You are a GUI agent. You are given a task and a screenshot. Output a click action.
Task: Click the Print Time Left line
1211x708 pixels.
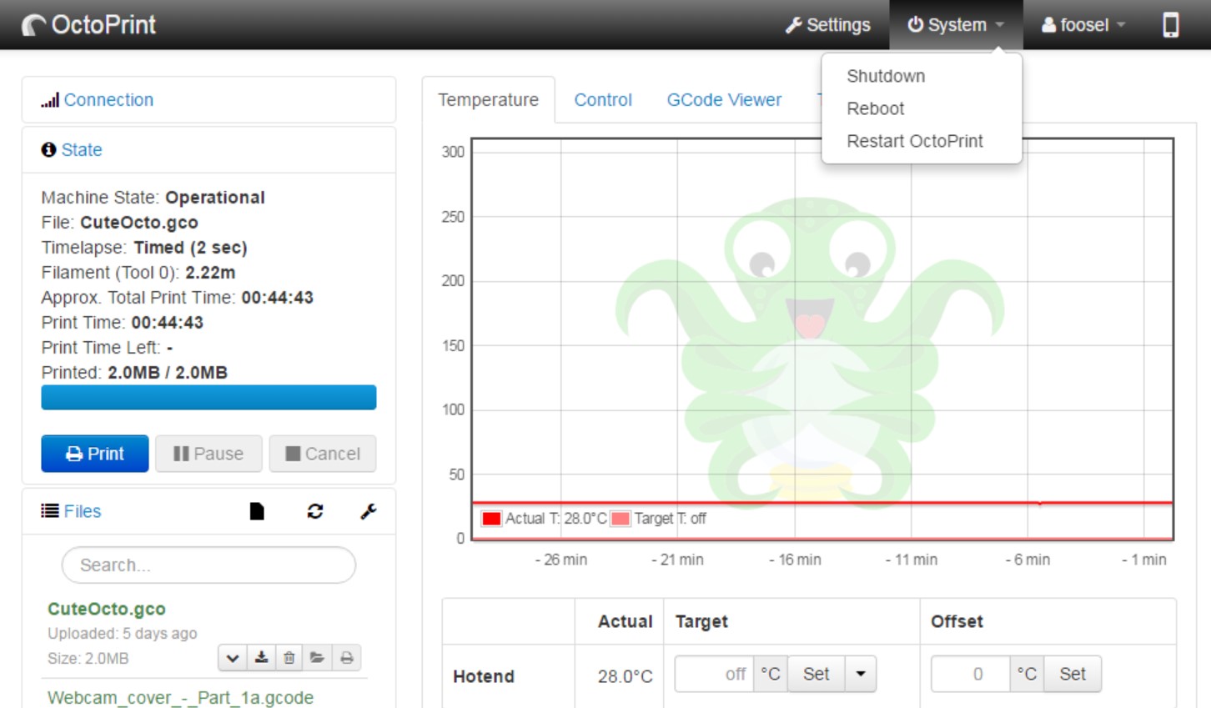[108, 348]
